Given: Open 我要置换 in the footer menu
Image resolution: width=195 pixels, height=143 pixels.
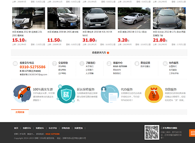Looking at the screenshot, I should coord(78,128).
